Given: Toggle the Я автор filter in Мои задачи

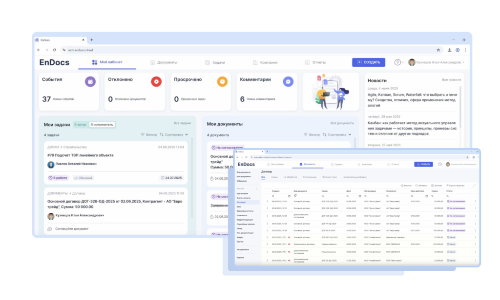Looking at the screenshot, I should click(x=80, y=125).
